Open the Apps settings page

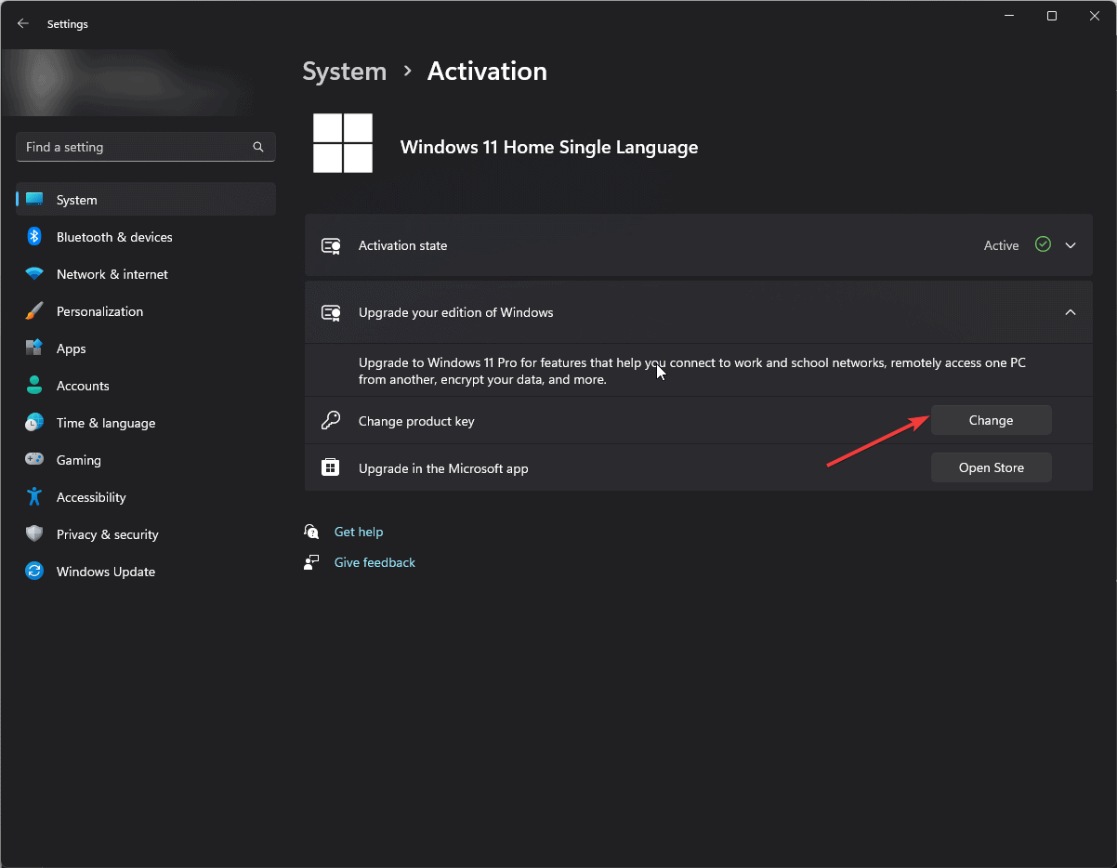point(146,349)
